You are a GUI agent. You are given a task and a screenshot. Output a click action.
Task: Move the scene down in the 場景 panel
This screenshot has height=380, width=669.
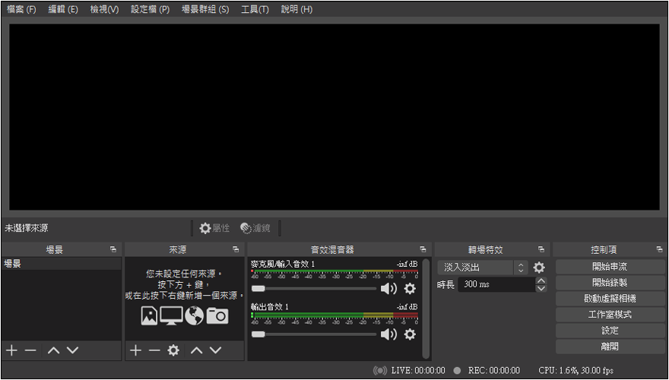[x=72, y=350]
